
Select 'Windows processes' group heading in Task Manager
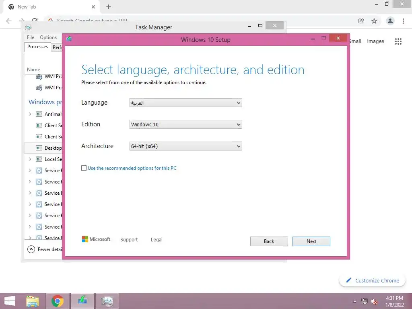point(45,102)
